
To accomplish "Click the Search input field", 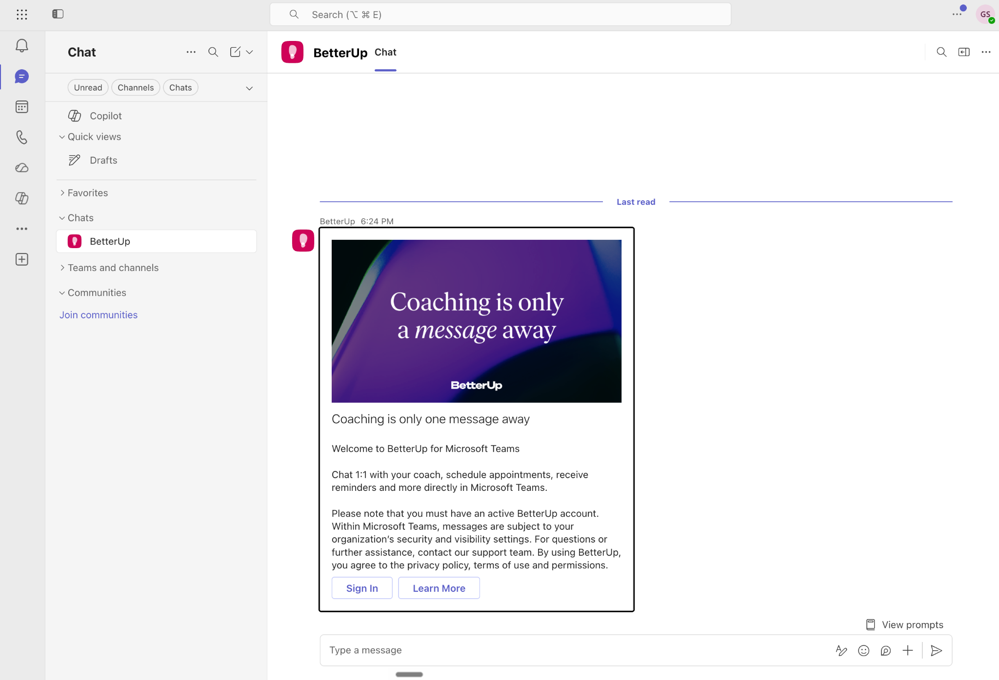I will click(500, 15).
